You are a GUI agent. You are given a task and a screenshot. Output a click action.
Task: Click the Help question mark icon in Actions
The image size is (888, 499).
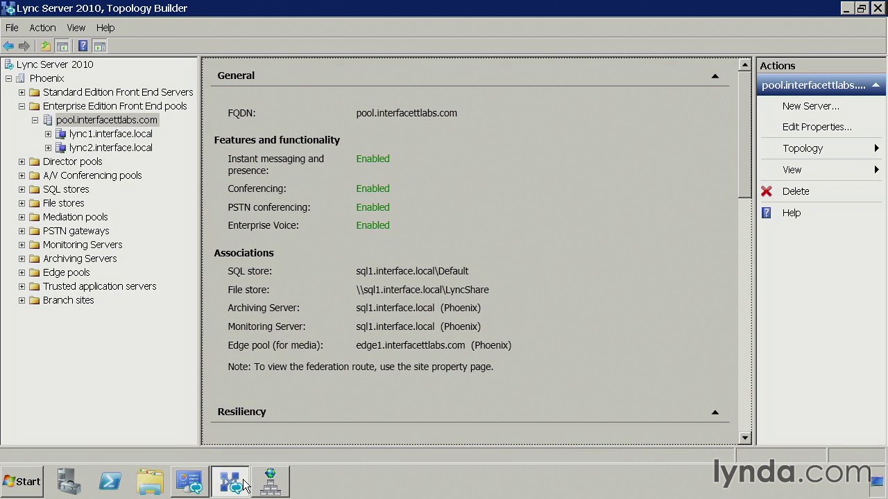pos(767,213)
